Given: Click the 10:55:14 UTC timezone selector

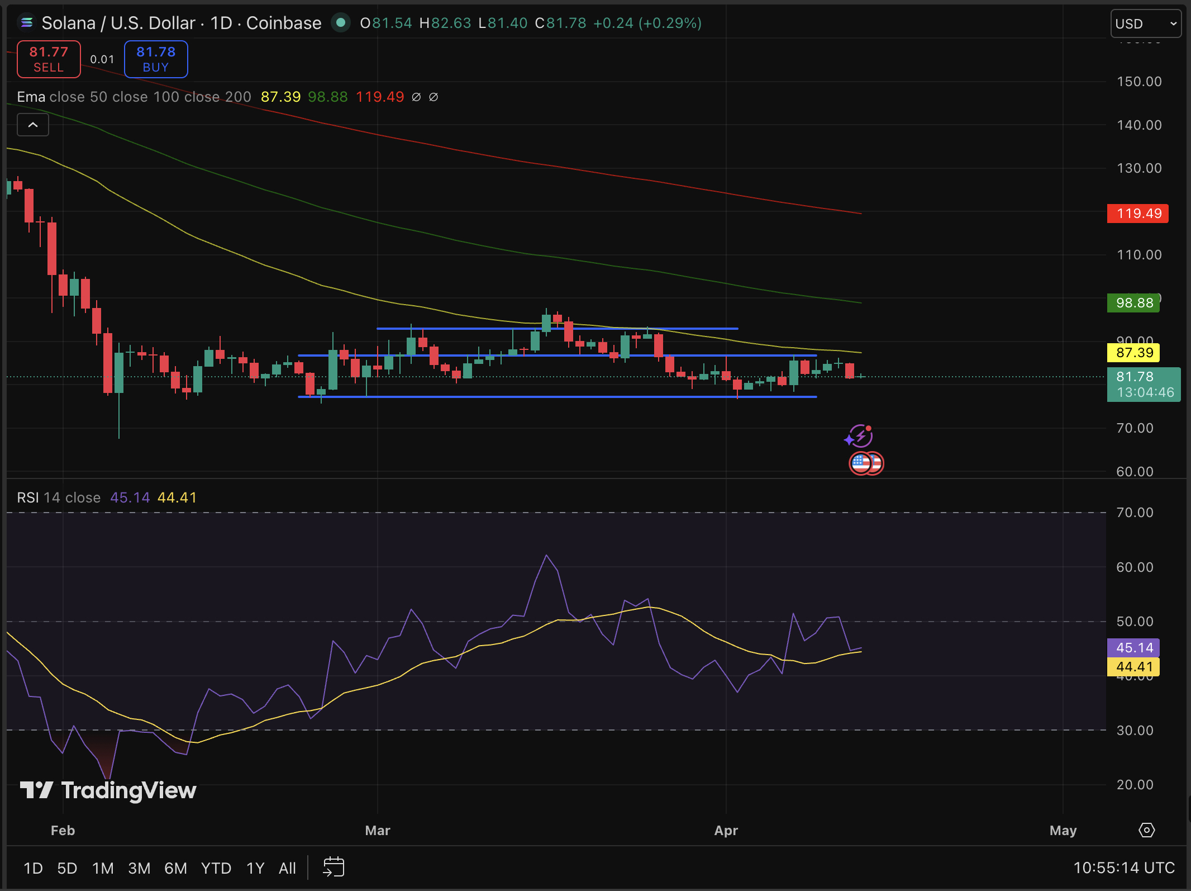Looking at the screenshot, I should [x=1123, y=868].
